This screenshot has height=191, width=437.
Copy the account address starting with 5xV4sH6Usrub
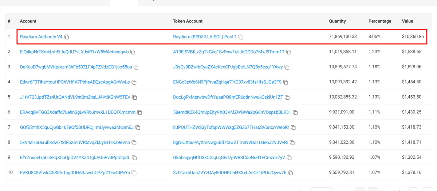point(134,143)
